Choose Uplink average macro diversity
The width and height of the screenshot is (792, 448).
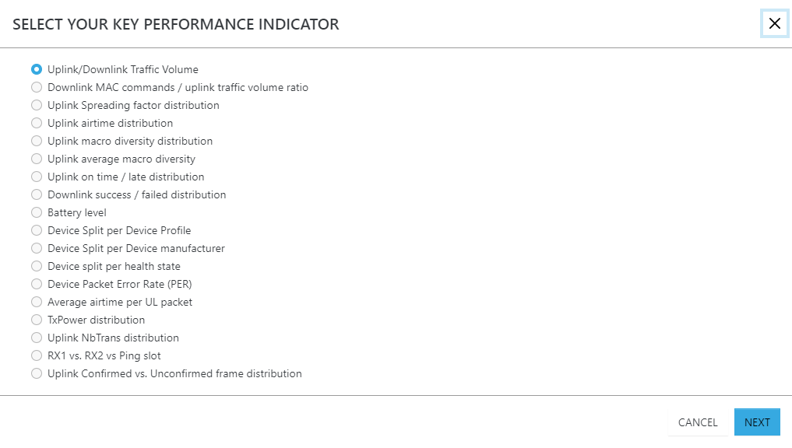pyautogui.click(x=37, y=159)
